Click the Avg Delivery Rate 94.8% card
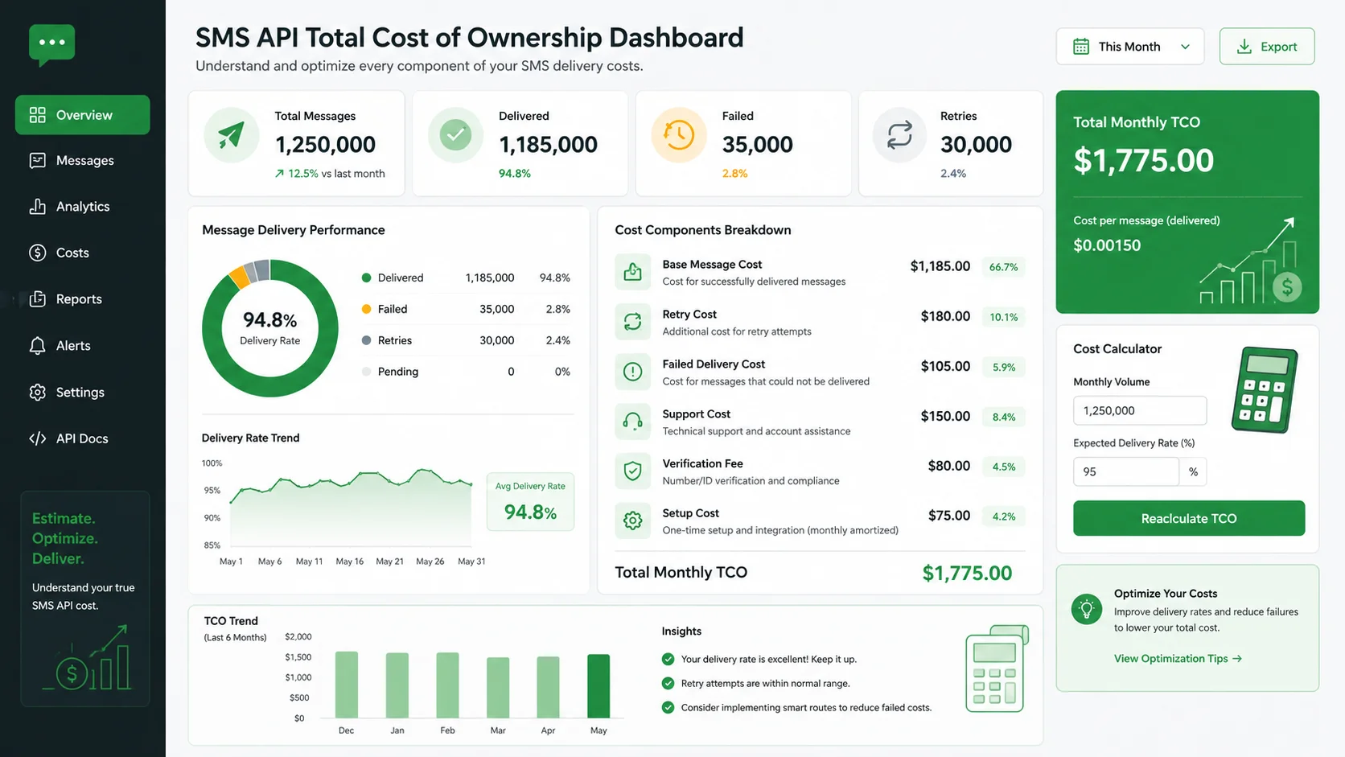This screenshot has height=757, width=1345. pyautogui.click(x=530, y=502)
